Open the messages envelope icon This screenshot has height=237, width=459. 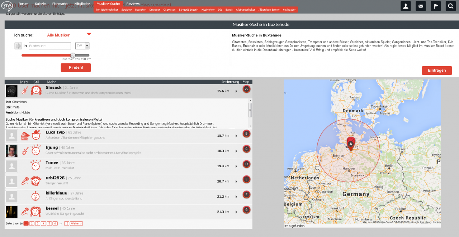coord(421,6)
